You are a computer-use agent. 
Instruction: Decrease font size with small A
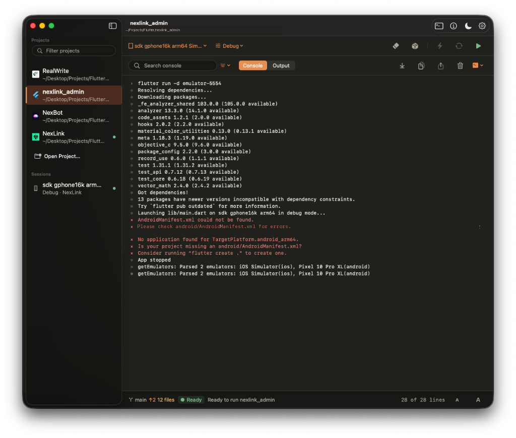(x=457, y=400)
